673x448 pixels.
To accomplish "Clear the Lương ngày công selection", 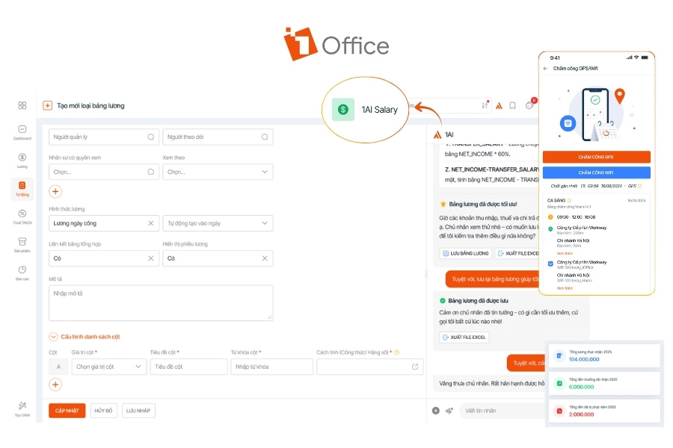I will coord(150,223).
